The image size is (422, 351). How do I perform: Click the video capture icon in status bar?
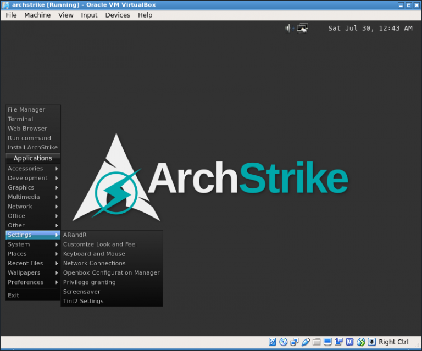[x=338, y=342]
